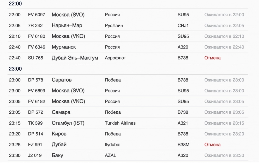This screenshot has height=163, width=259.
Task: Open Стамбул (IST) flight details
Action: [x=68, y=123]
